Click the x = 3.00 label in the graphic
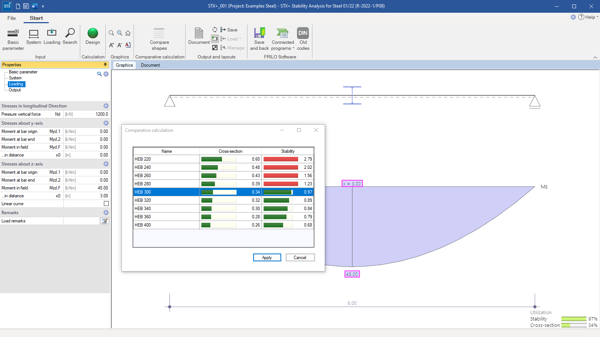 pyautogui.click(x=352, y=183)
